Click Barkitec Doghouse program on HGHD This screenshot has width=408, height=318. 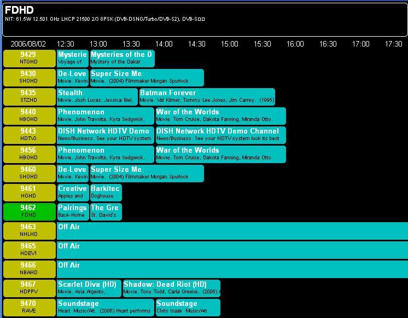(106, 193)
